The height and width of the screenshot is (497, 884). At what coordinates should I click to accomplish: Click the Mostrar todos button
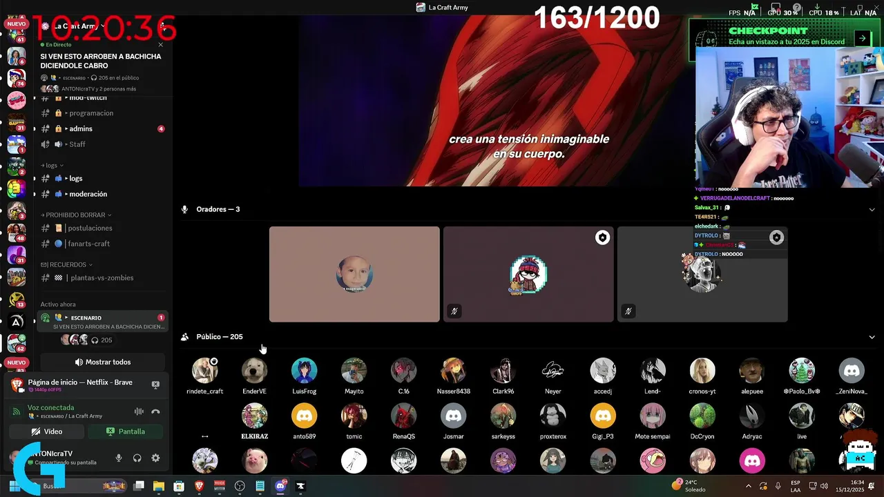click(103, 362)
